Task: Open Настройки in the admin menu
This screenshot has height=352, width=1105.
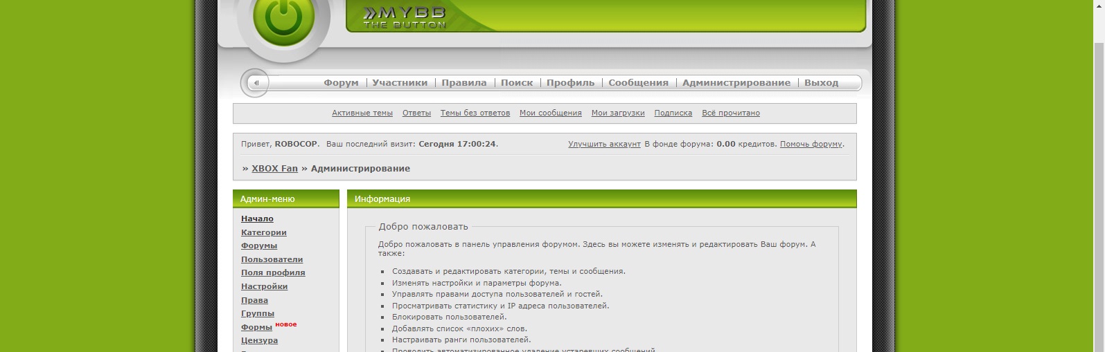Action: 264,287
